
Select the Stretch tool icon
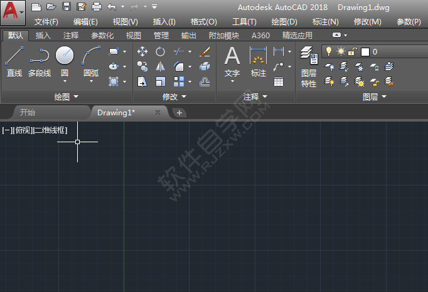[x=142, y=81]
